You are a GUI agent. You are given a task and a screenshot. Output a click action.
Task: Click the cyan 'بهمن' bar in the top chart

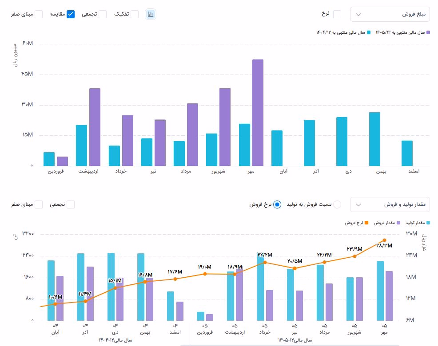374,139
